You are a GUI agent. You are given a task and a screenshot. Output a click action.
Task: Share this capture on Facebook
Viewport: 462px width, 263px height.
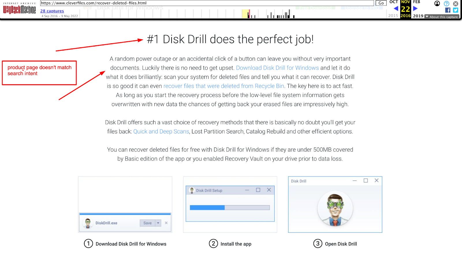coord(448,10)
